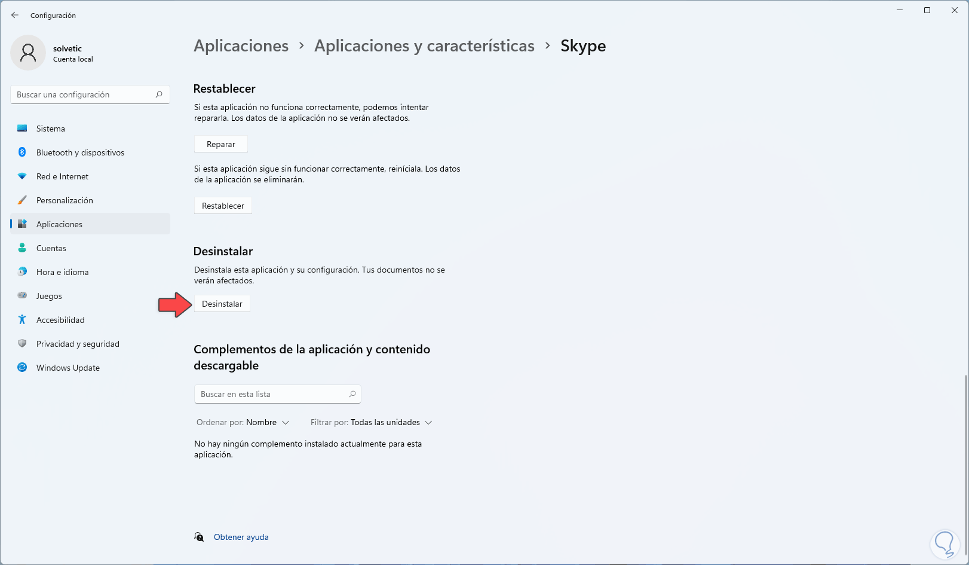Screen dimensions: 969x565
Task: Click the help icon beside Obtener ayuda
Action: pos(199,537)
